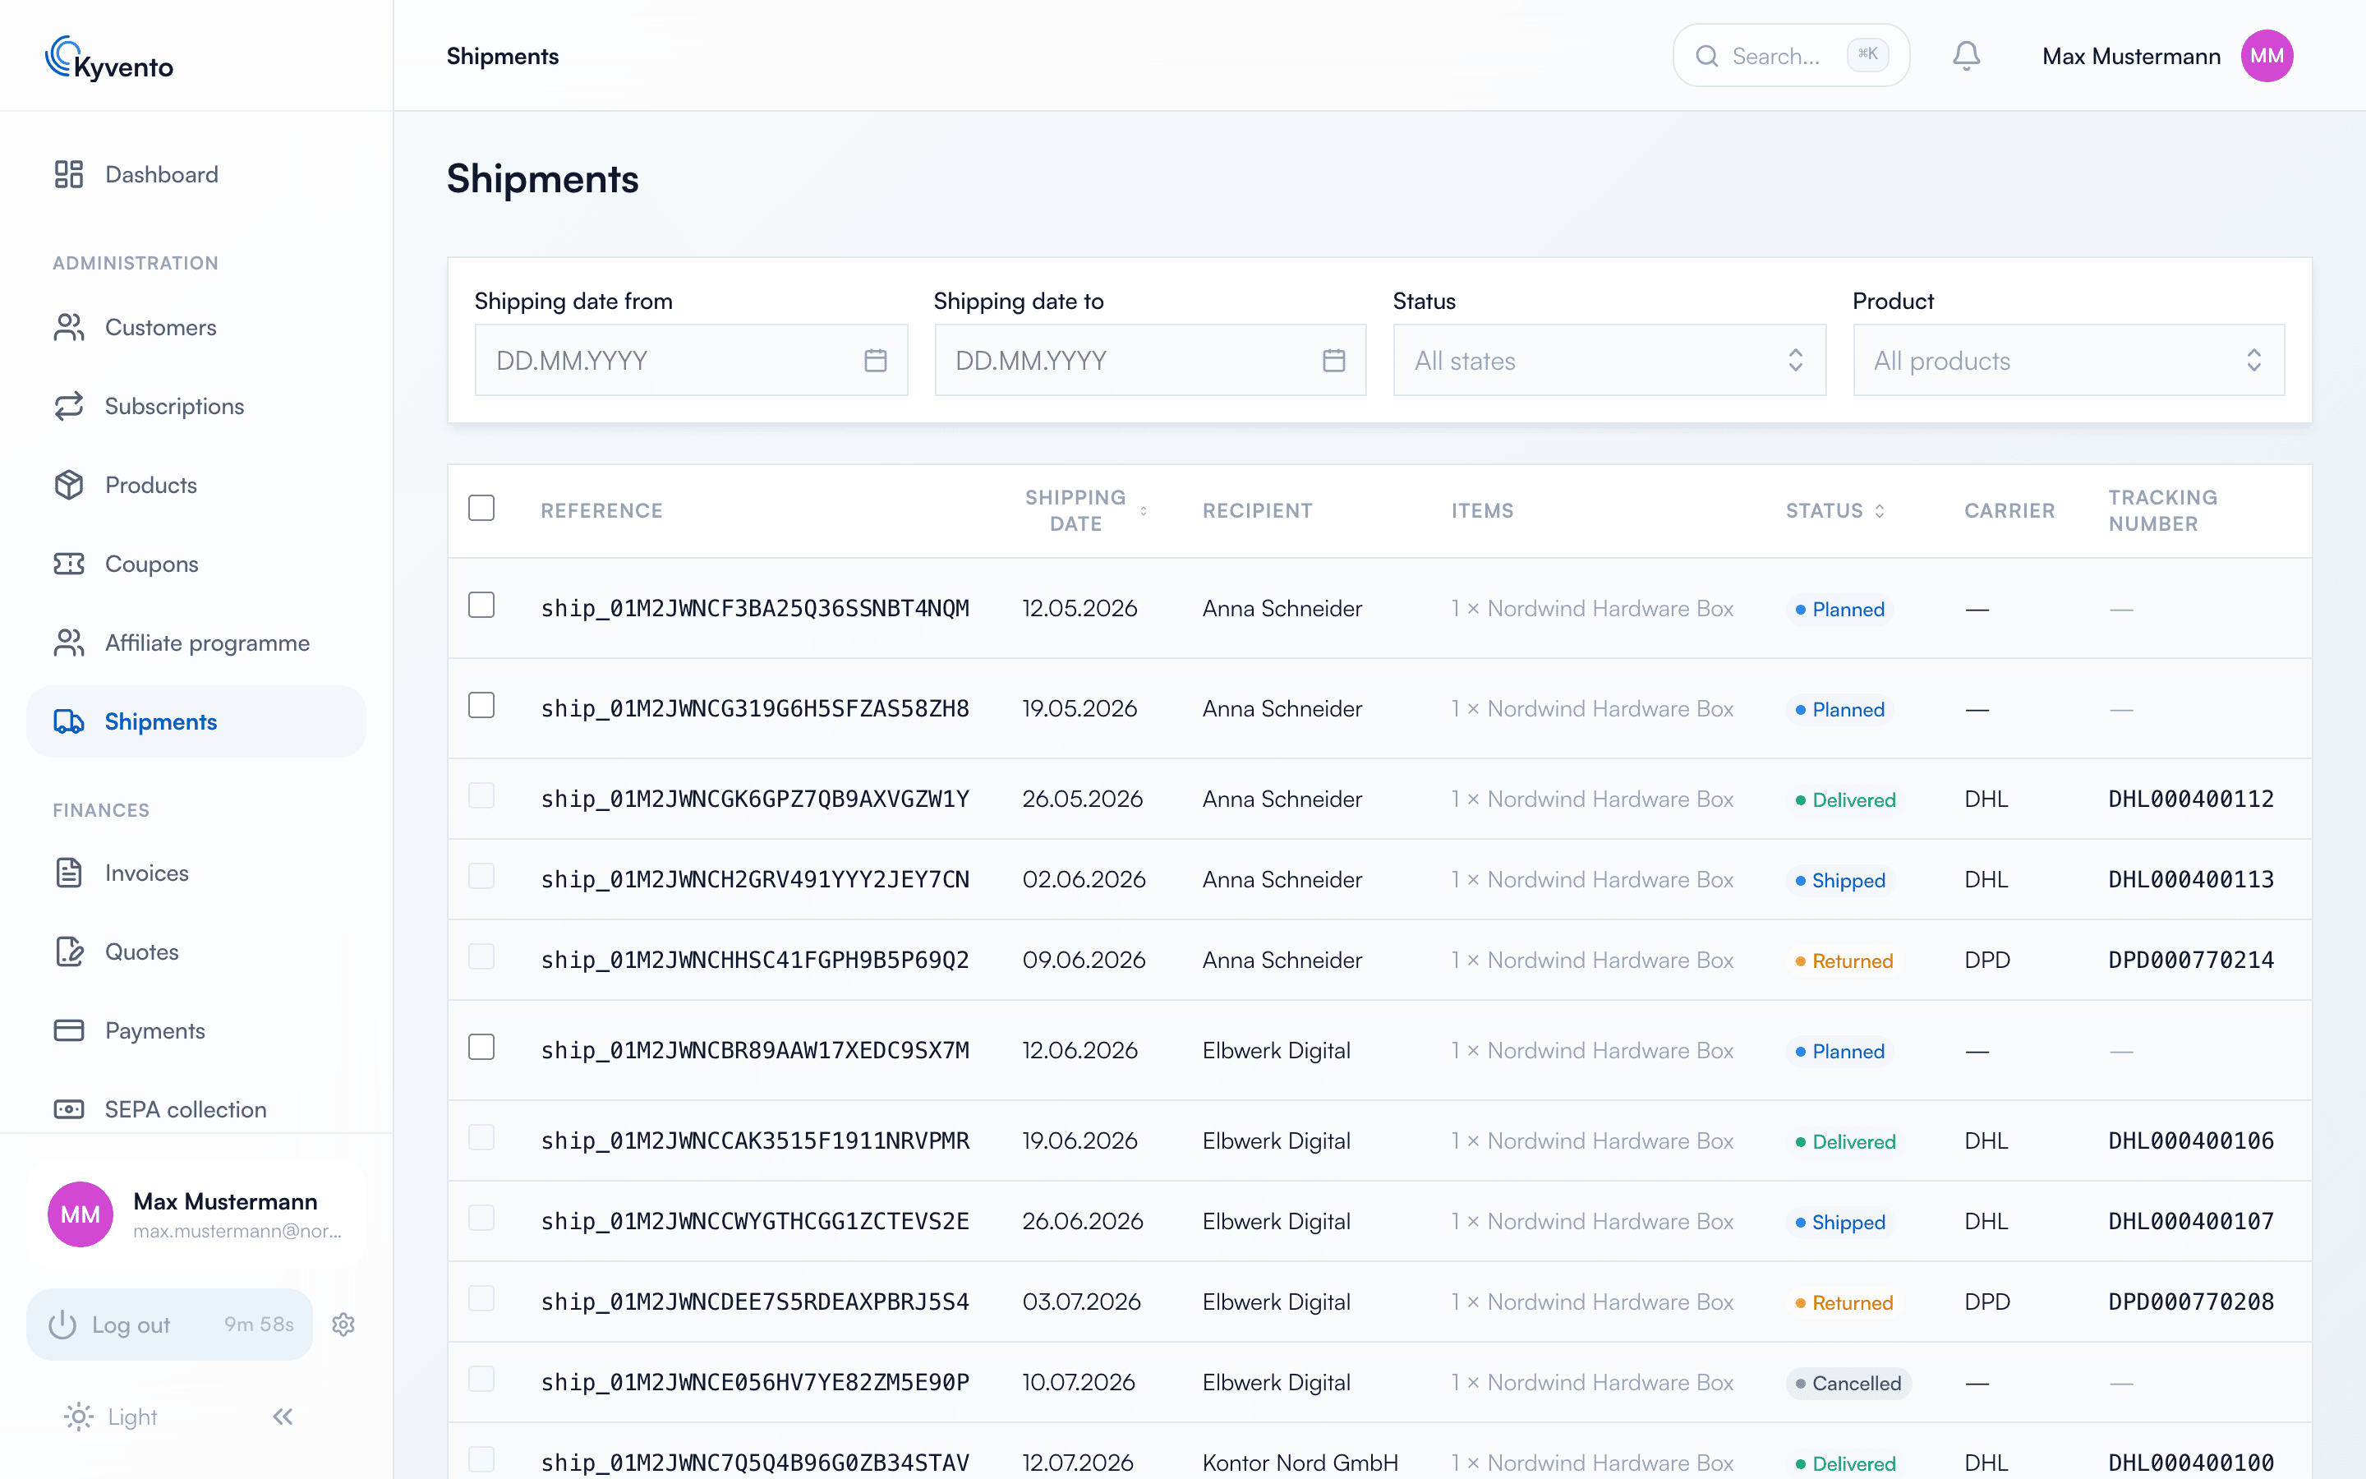This screenshot has width=2366, height=1479.
Task: Collapse the sidebar with the double chevron
Action: point(283,1417)
